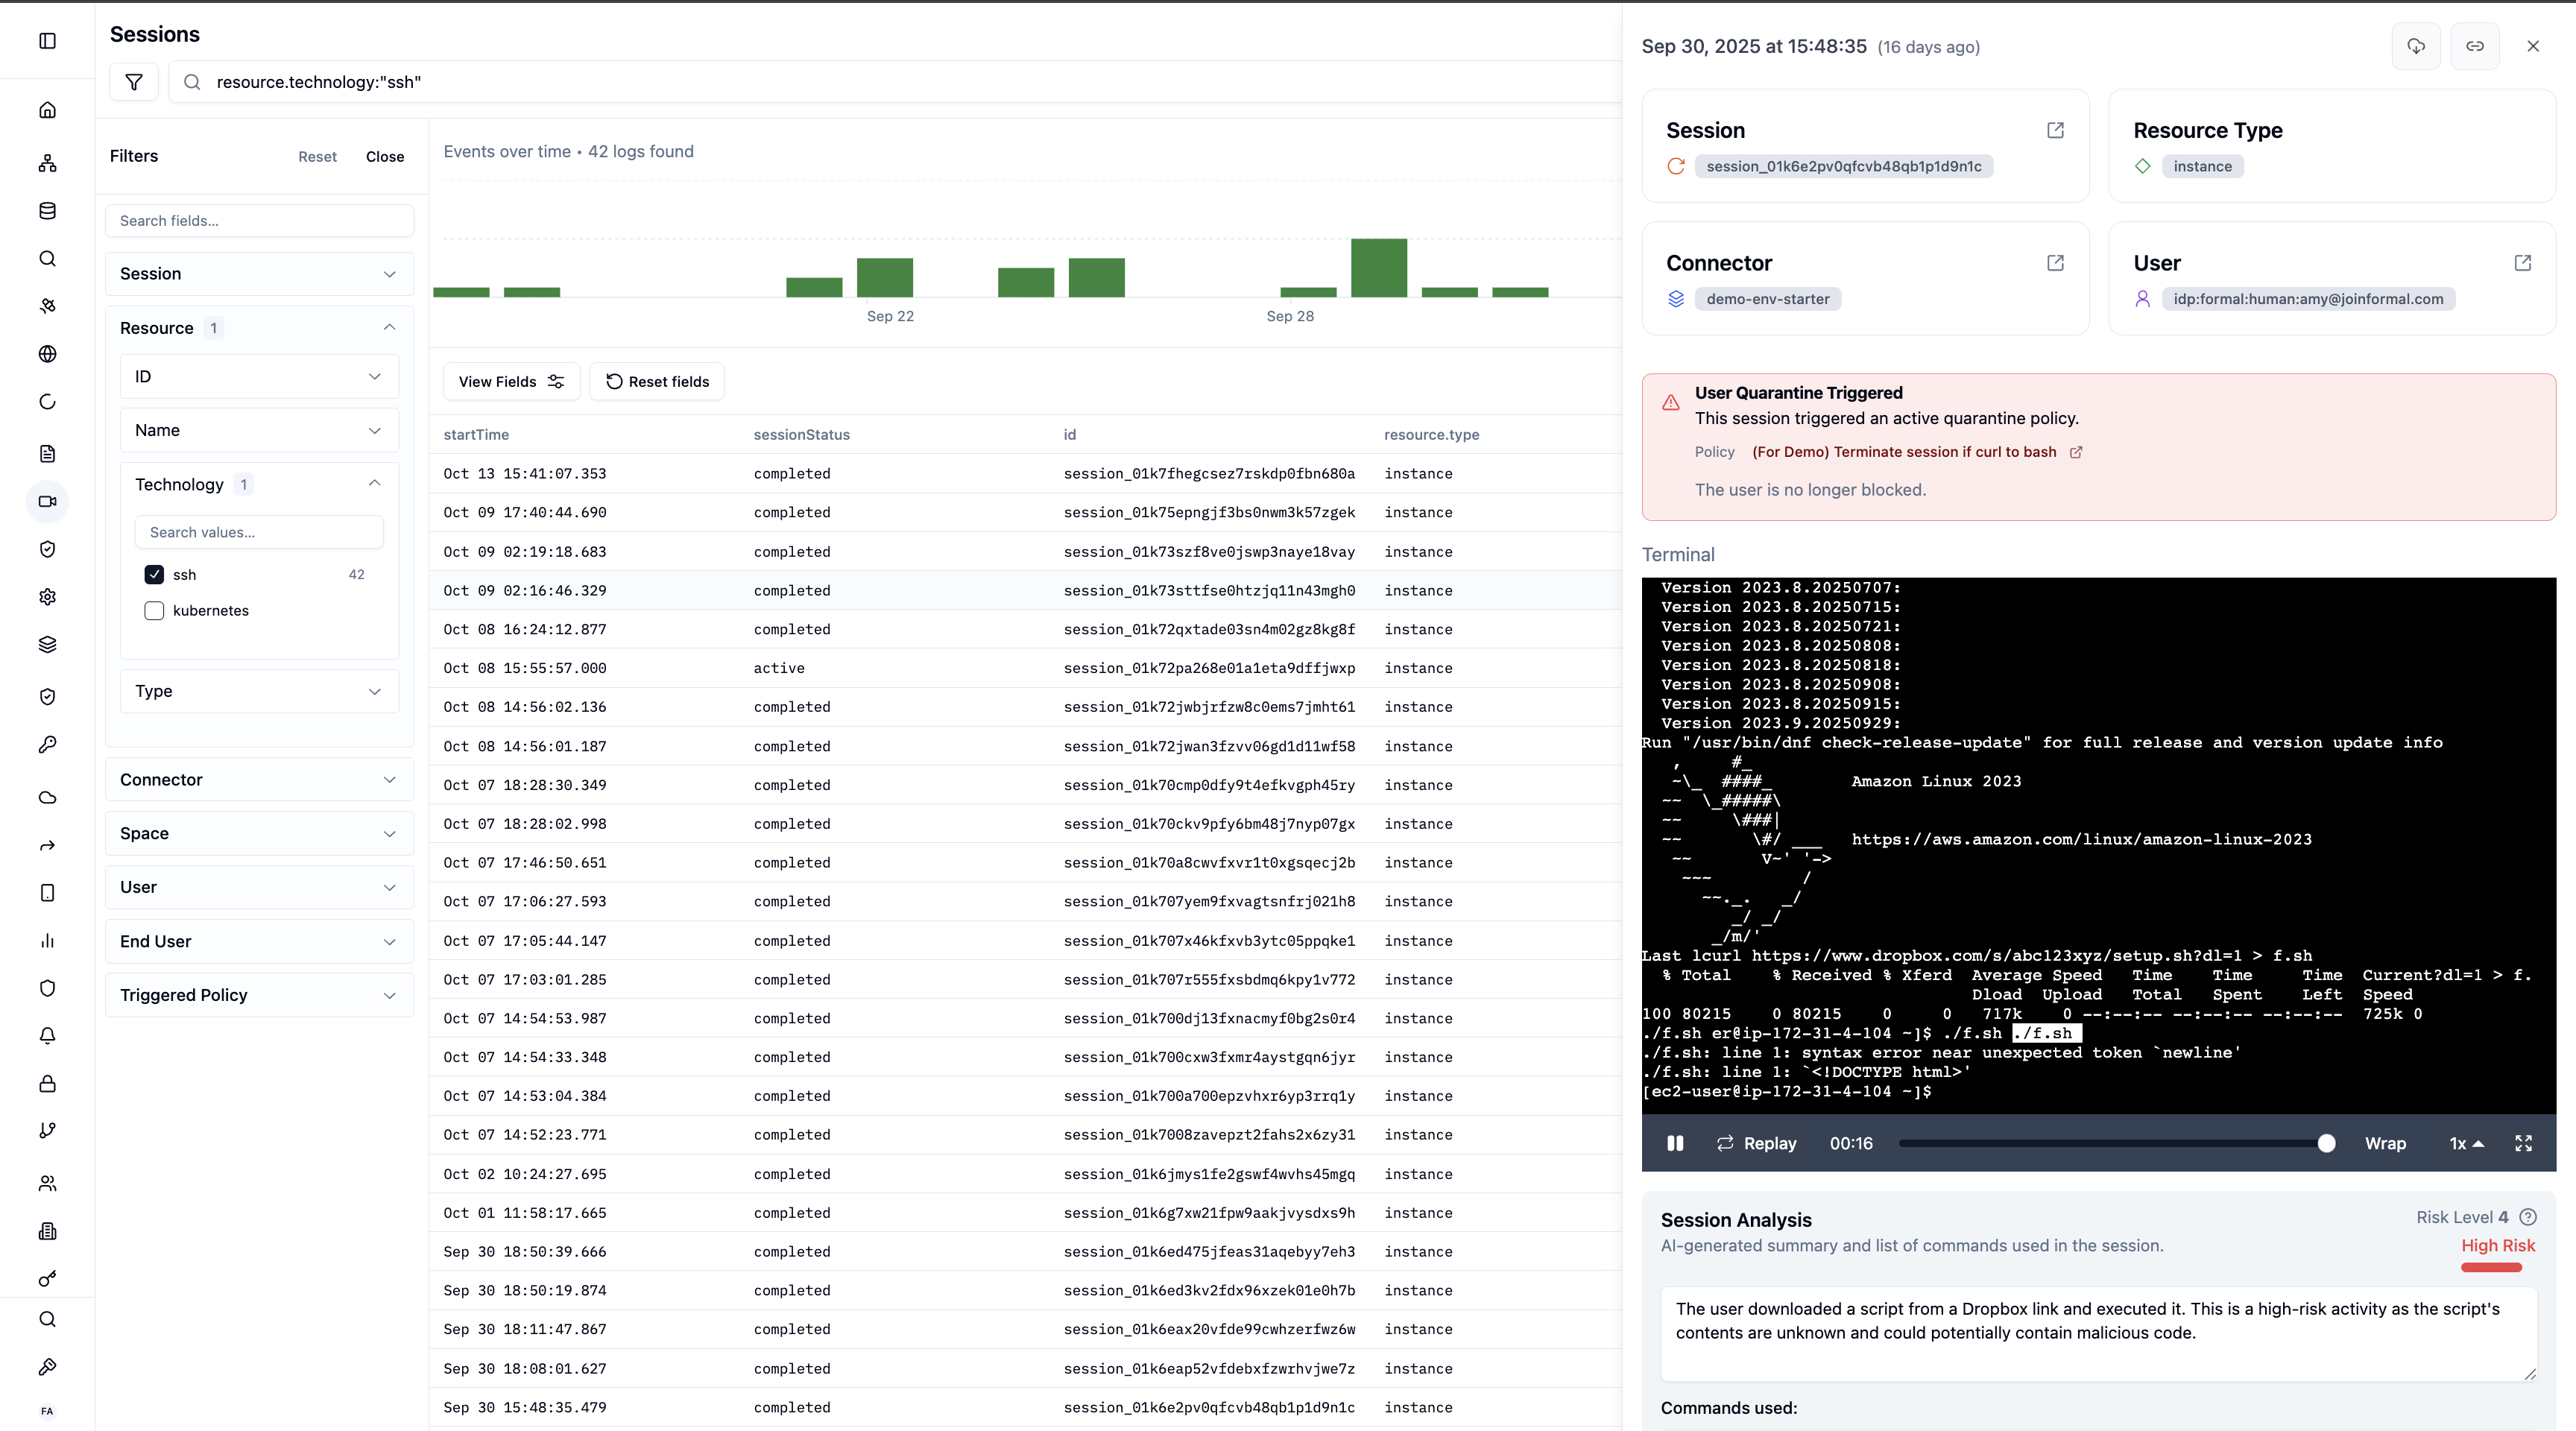
Task: Check the kubernetes technology checkbox
Action: coord(154,611)
